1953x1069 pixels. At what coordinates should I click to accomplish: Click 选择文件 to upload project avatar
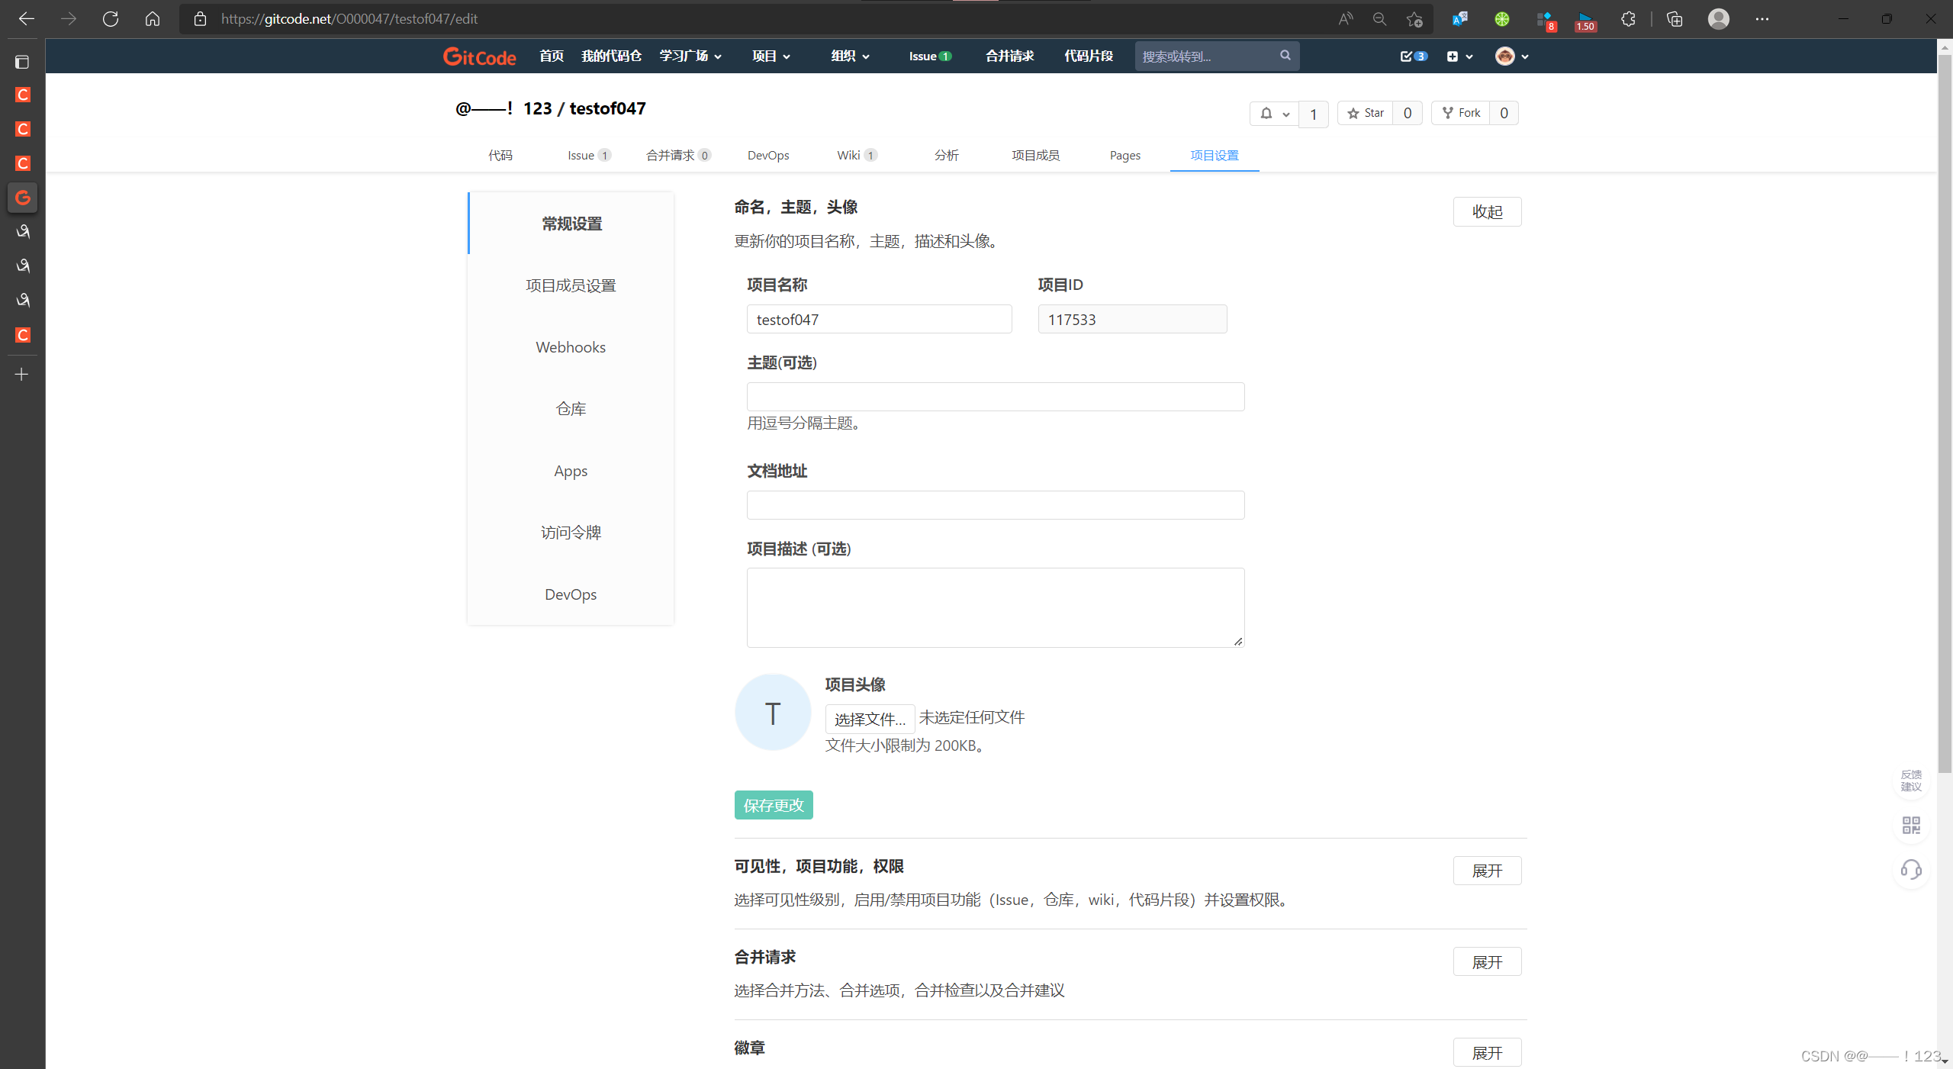point(869,718)
